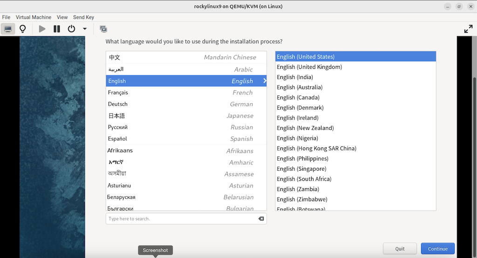Select the highlighted English language row
The height and width of the screenshot is (258, 477).
pos(186,81)
